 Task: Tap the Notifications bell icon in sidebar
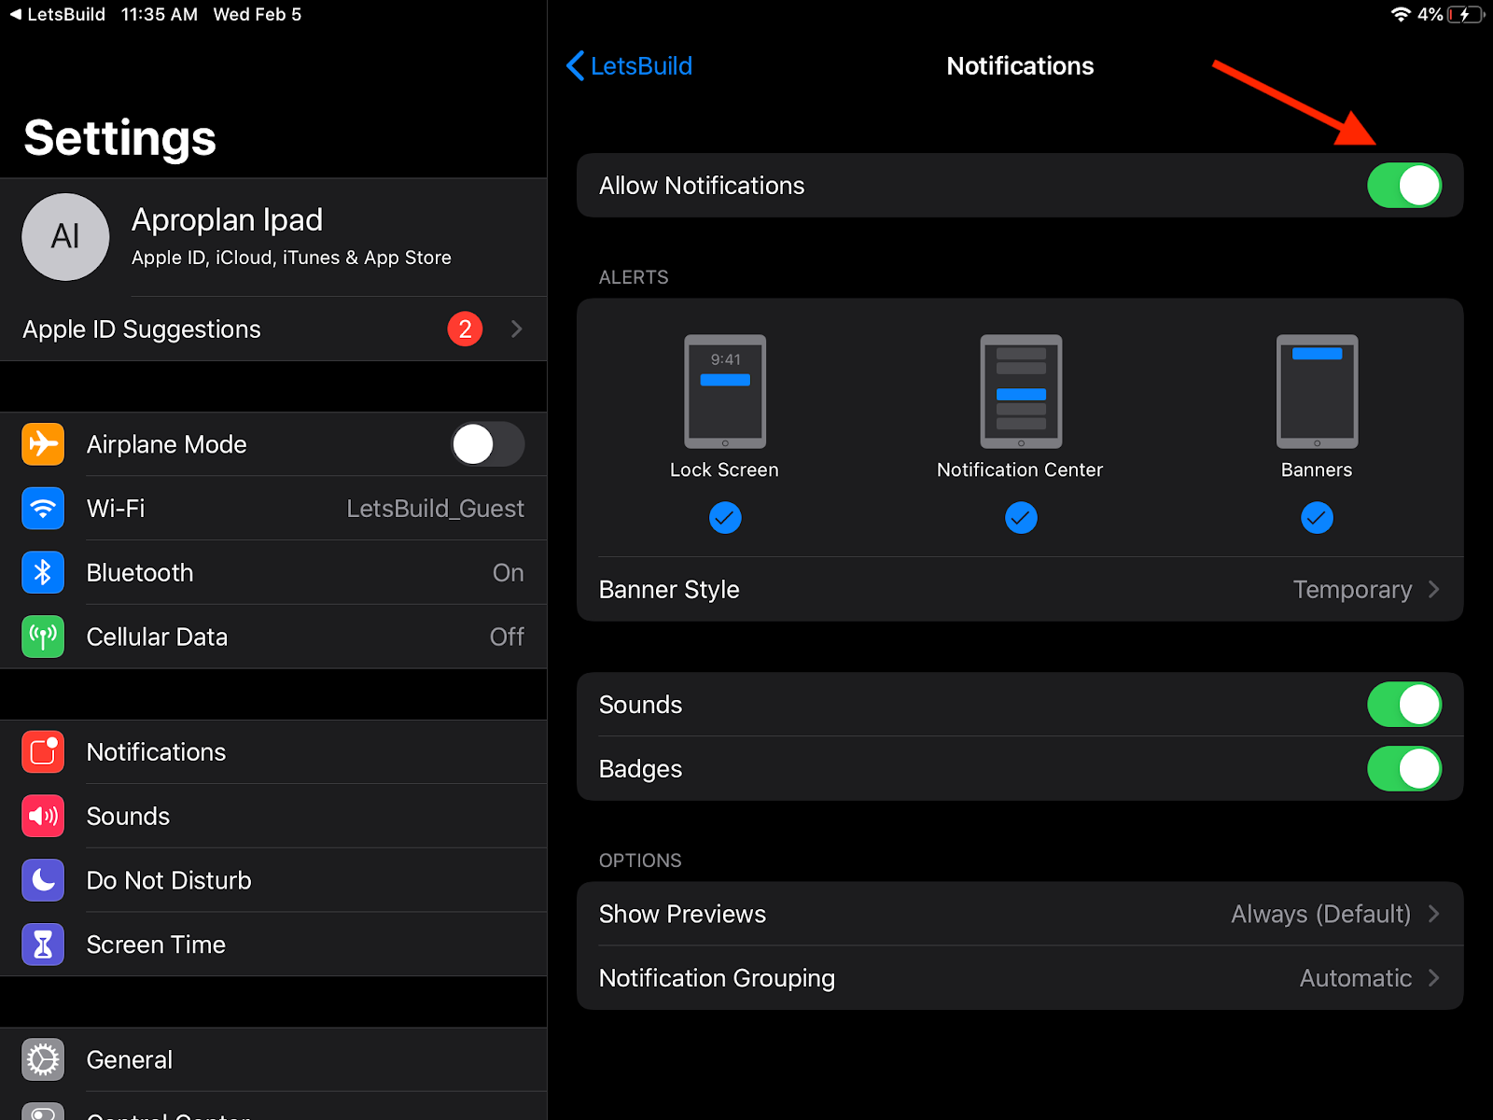(43, 752)
